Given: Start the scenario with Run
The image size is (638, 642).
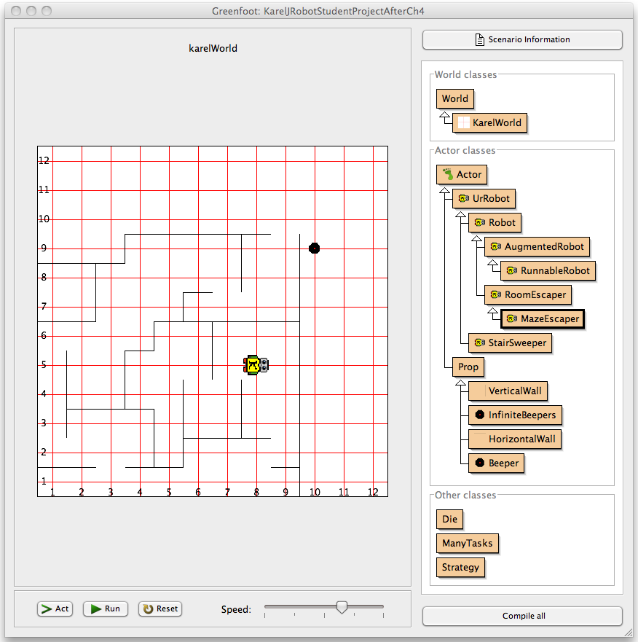Looking at the screenshot, I should click(105, 609).
